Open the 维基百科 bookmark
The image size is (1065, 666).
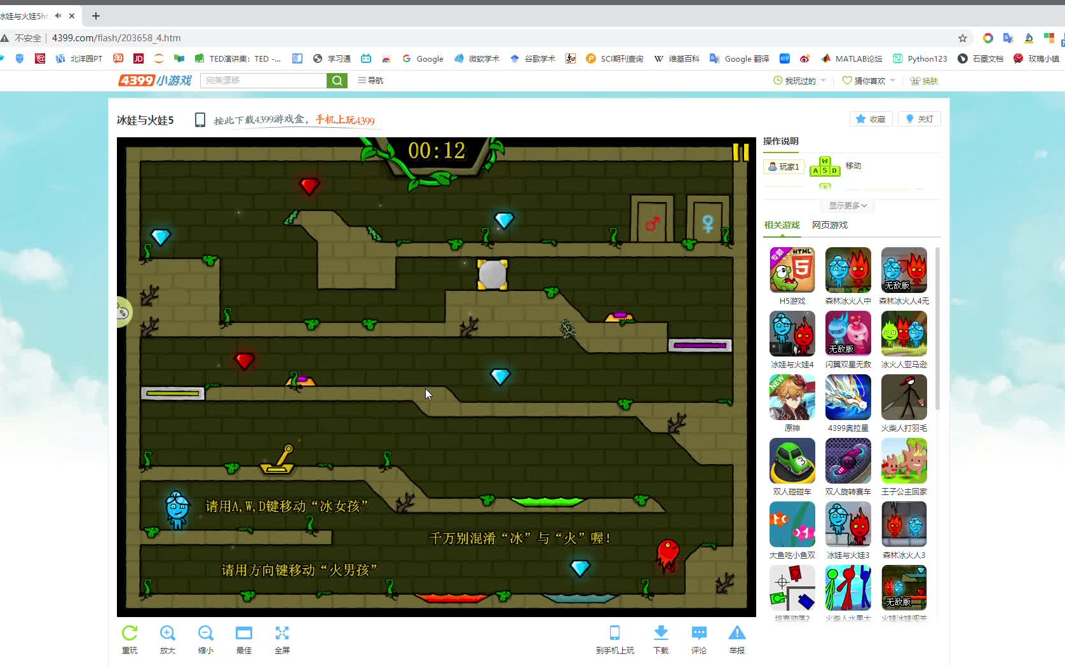click(677, 58)
